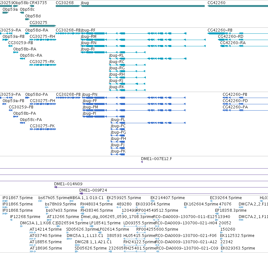The width and height of the screenshot is (268, 253).
Task: Click the jbug-RK transcript label
Action: (x=117, y=87)
